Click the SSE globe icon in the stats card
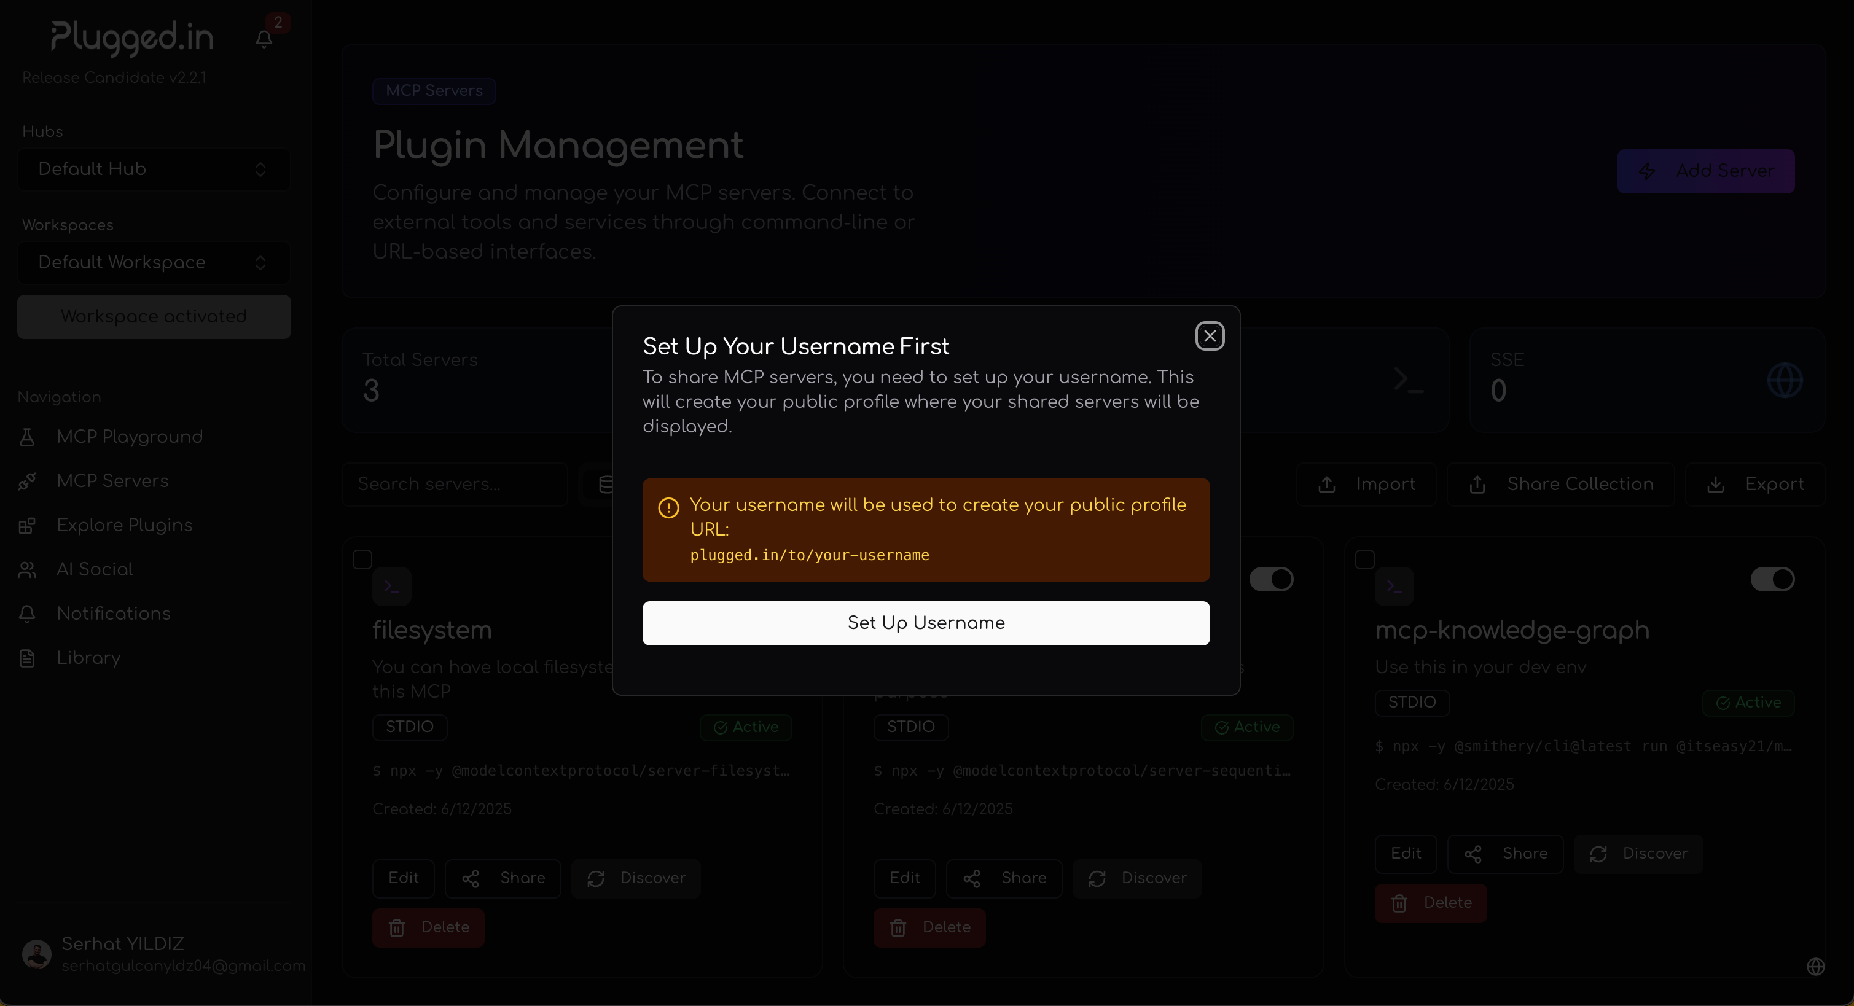This screenshot has height=1006, width=1854. (1785, 380)
